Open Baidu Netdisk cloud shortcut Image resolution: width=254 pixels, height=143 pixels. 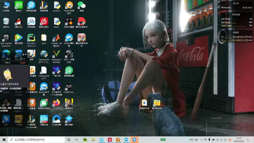pyautogui.click(x=31, y=23)
